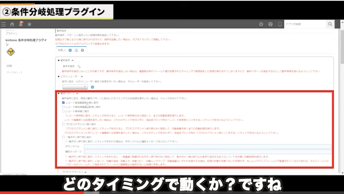
Task: Check 一覧ボタン押下時に実行 option
Action: tap(64, 137)
